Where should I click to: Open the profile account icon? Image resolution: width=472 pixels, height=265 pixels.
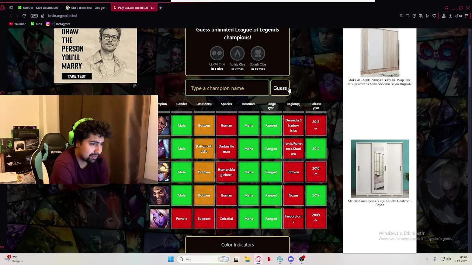(444, 16)
